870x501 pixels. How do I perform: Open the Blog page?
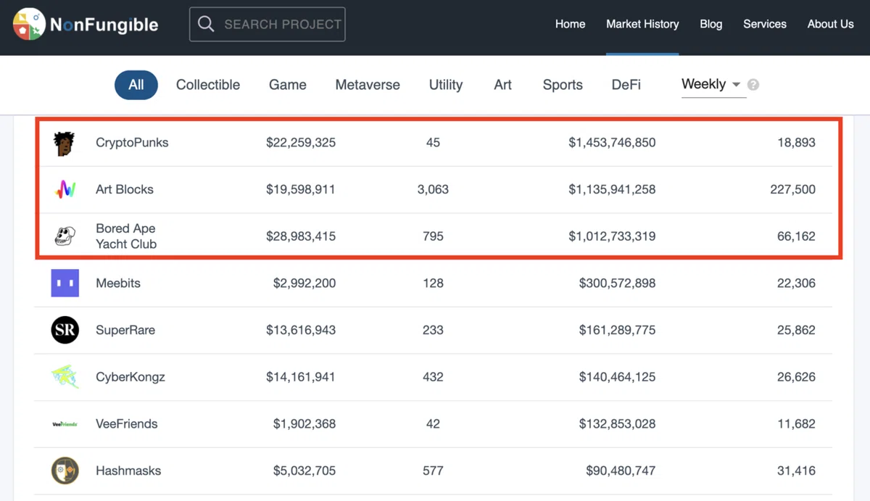710,24
